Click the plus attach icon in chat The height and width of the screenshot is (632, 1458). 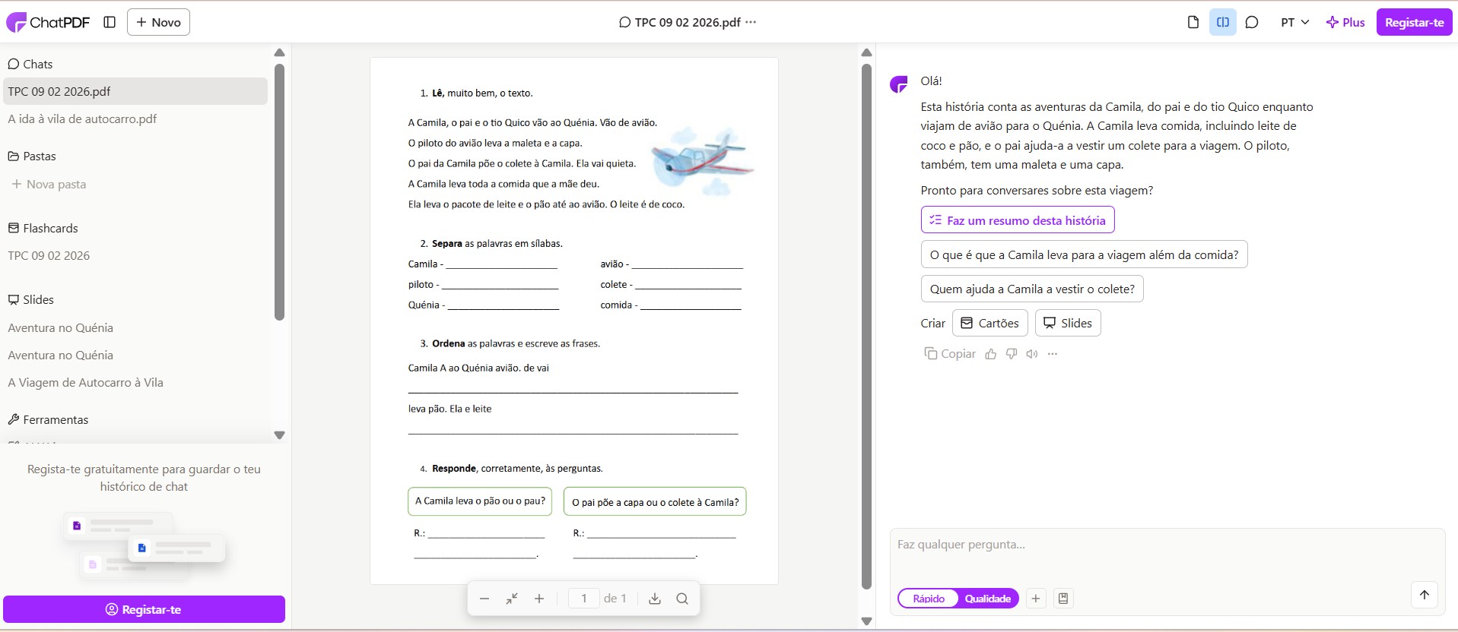pos(1036,599)
